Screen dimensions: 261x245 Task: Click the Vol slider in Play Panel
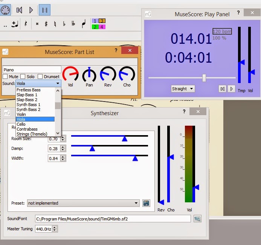click(x=250, y=55)
